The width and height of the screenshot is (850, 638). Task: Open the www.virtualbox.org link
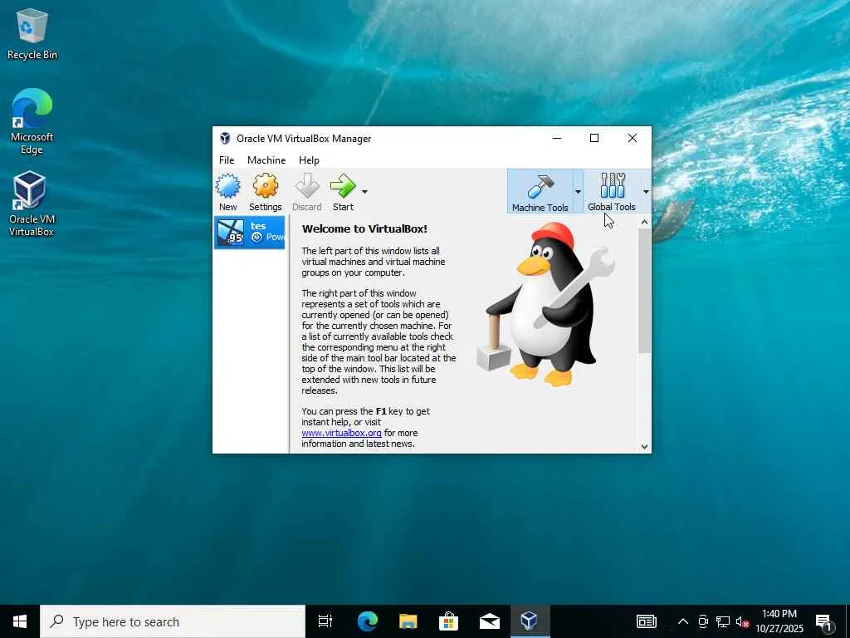[341, 433]
